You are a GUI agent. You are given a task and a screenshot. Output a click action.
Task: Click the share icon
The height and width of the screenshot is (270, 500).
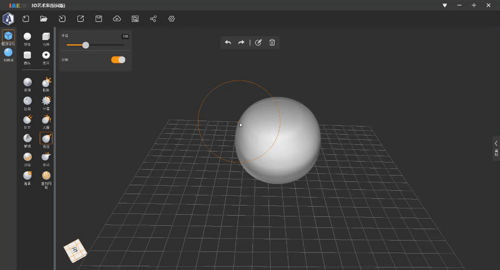(x=153, y=19)
